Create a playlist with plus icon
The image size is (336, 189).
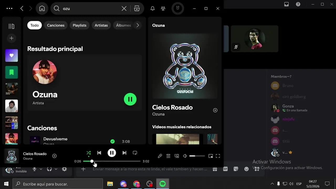(12, 38)
